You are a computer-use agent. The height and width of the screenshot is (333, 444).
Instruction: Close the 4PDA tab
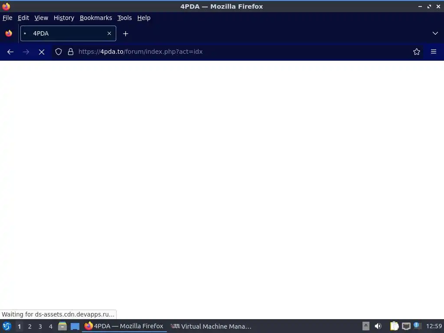[109, 33]
